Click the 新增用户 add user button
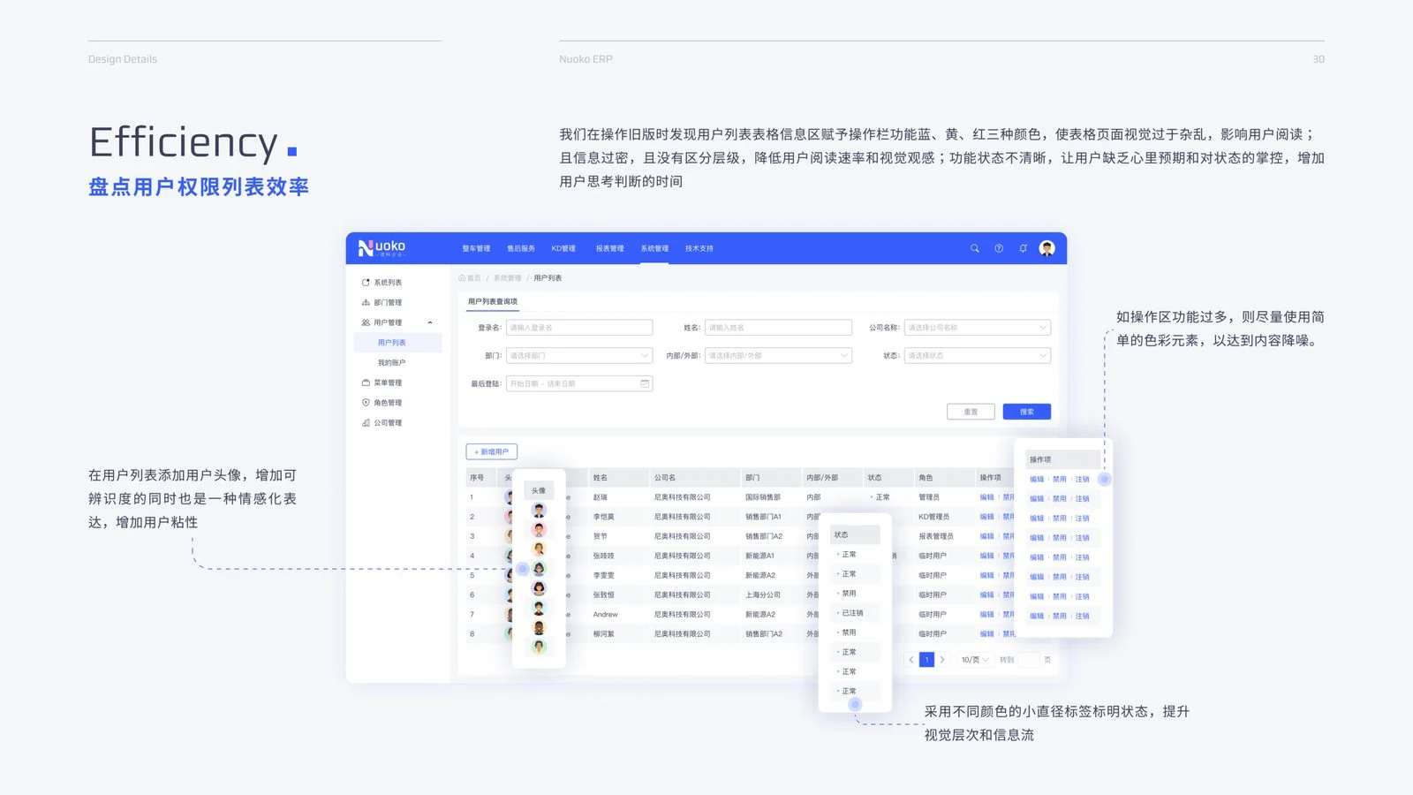 coord(491,451)
